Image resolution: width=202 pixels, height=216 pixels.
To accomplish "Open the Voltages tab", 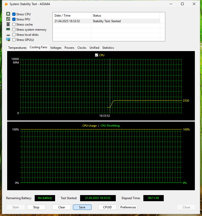I will [56, 48].
